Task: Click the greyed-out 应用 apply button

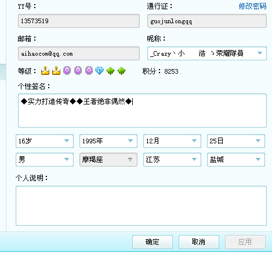Action: 245,242
